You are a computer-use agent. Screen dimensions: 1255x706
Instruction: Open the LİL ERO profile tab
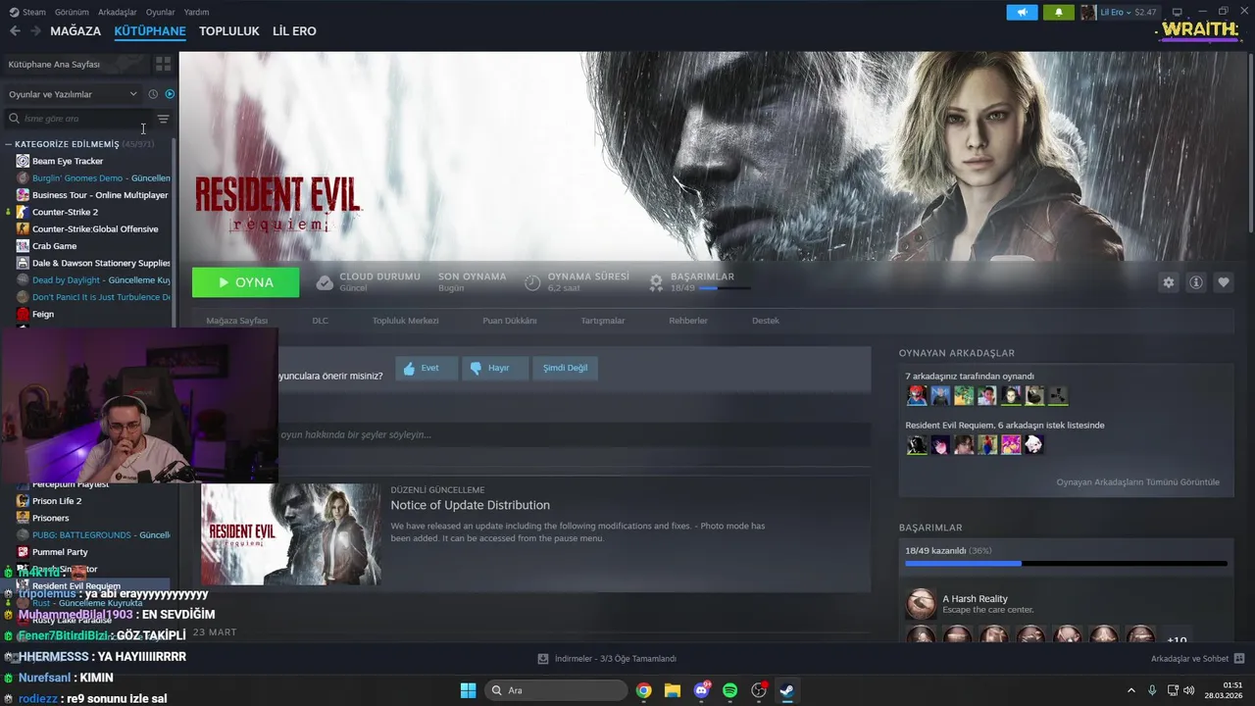[294, 31]
